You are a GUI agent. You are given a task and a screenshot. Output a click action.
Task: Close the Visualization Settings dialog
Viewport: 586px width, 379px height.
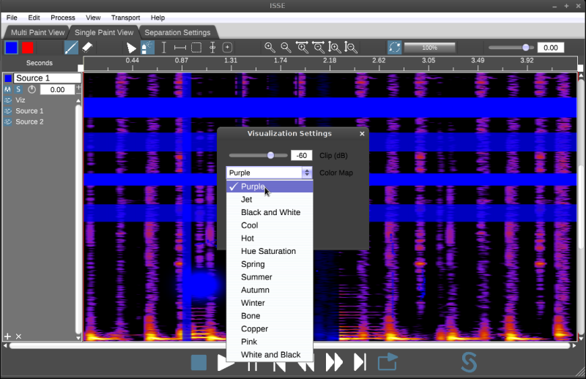(x=362, y=134)
